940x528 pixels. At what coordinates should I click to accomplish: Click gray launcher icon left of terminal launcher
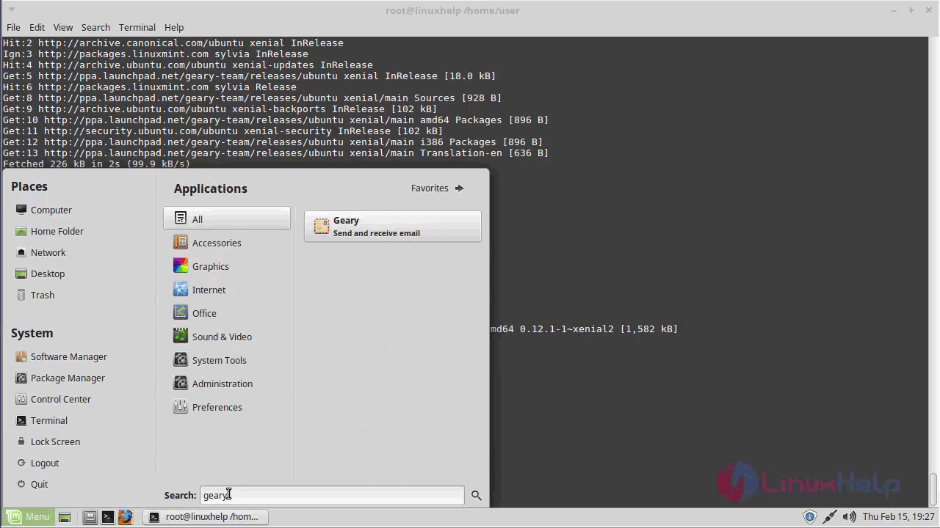tap(90, 517)
